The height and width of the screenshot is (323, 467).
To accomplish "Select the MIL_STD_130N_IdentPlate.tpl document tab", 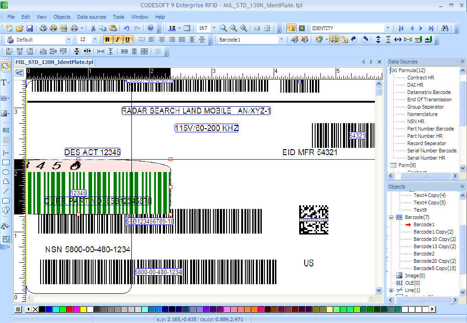I will tap(54, 62).
